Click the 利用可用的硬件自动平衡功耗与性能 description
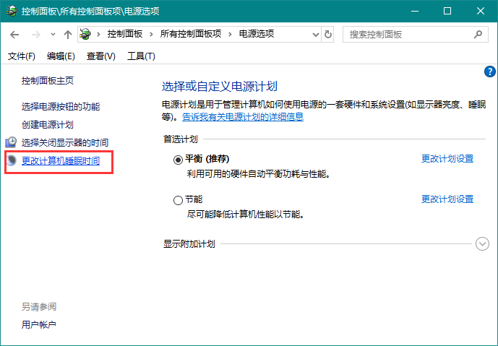This screenshot has width=498, height=346. point(258,174)
